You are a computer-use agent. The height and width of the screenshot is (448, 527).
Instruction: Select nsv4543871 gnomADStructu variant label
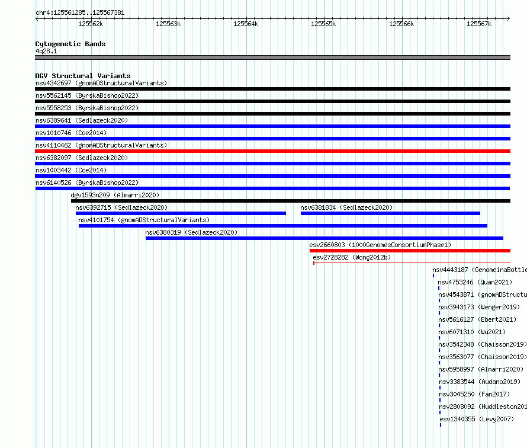483,295
